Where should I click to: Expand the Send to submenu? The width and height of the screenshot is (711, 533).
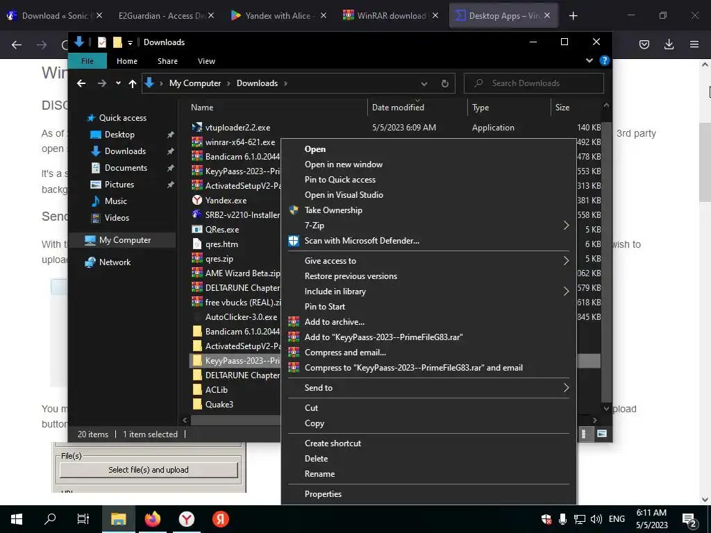click(428, 388)
